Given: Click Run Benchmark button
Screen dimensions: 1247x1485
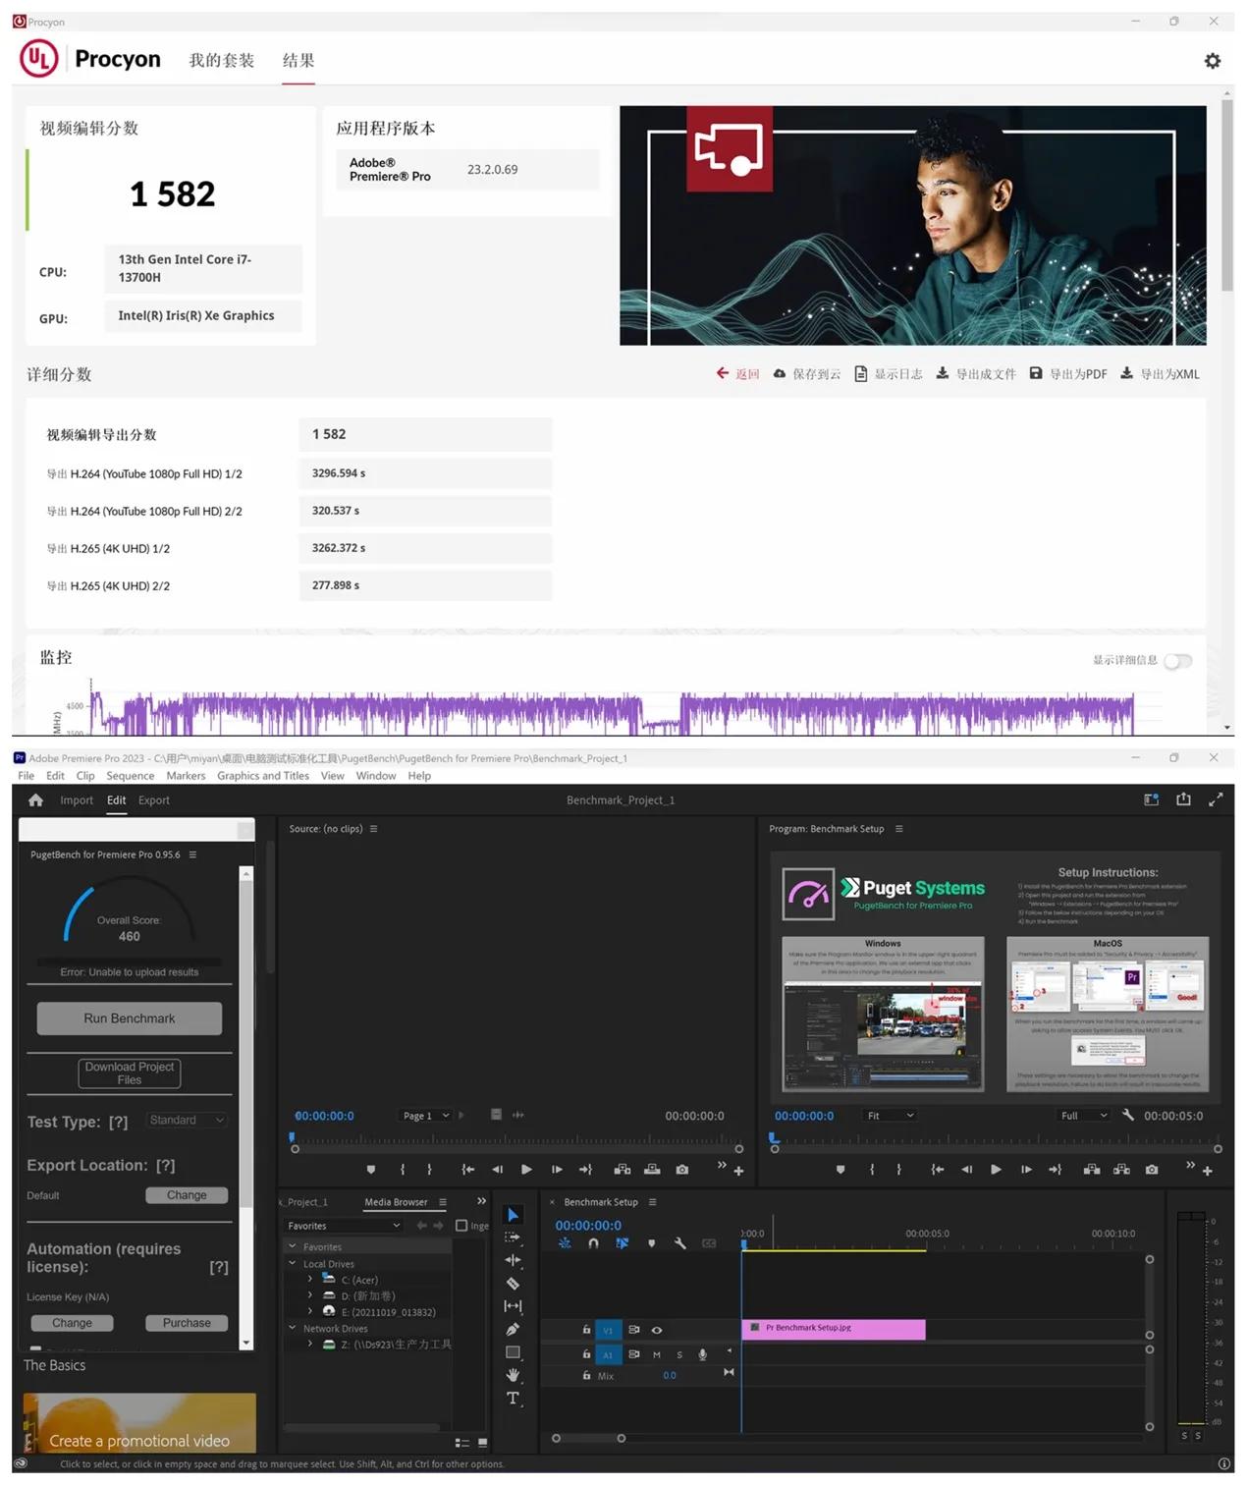Looking at the screenshot, I should 130,1018.
